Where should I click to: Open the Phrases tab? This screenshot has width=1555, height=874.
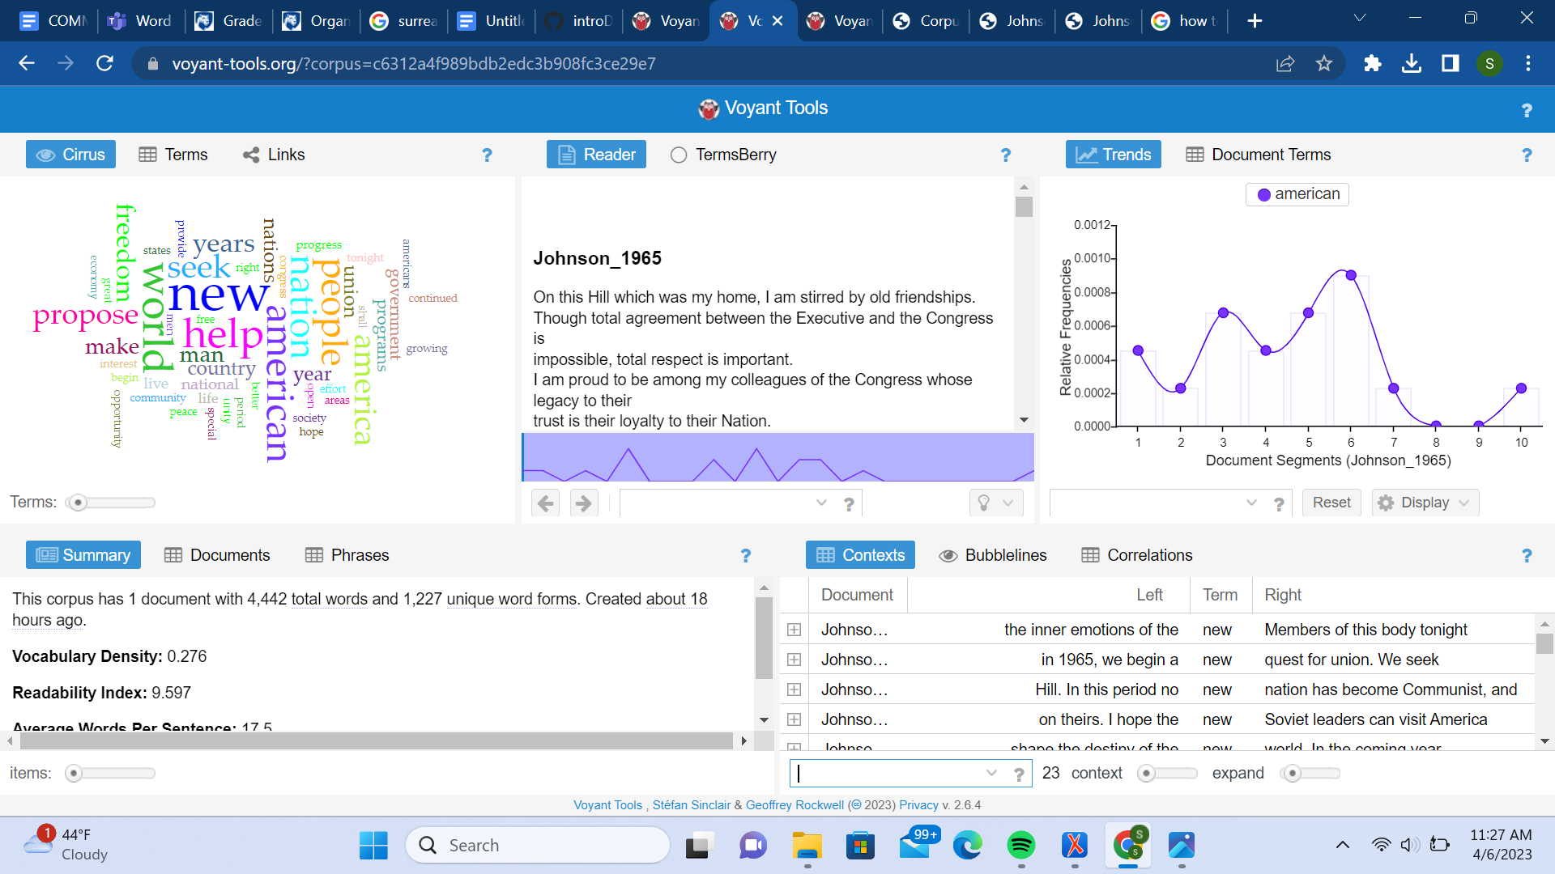(x=347, y=555)
